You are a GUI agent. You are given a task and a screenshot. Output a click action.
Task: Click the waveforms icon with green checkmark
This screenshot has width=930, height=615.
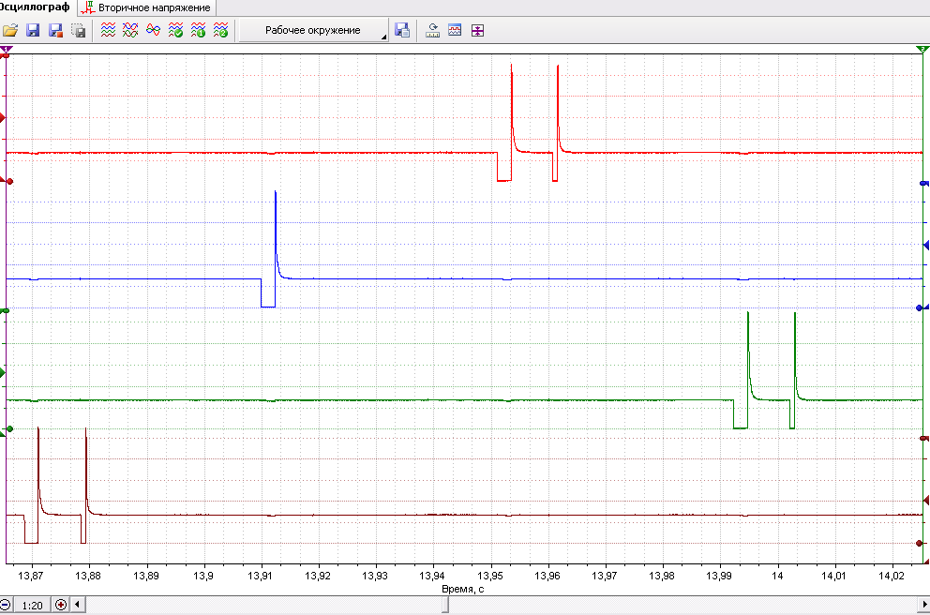tap(175, 30)
